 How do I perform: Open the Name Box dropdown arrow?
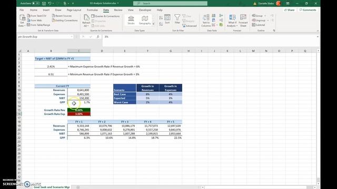pyautogui.click(x=72, y=37)
